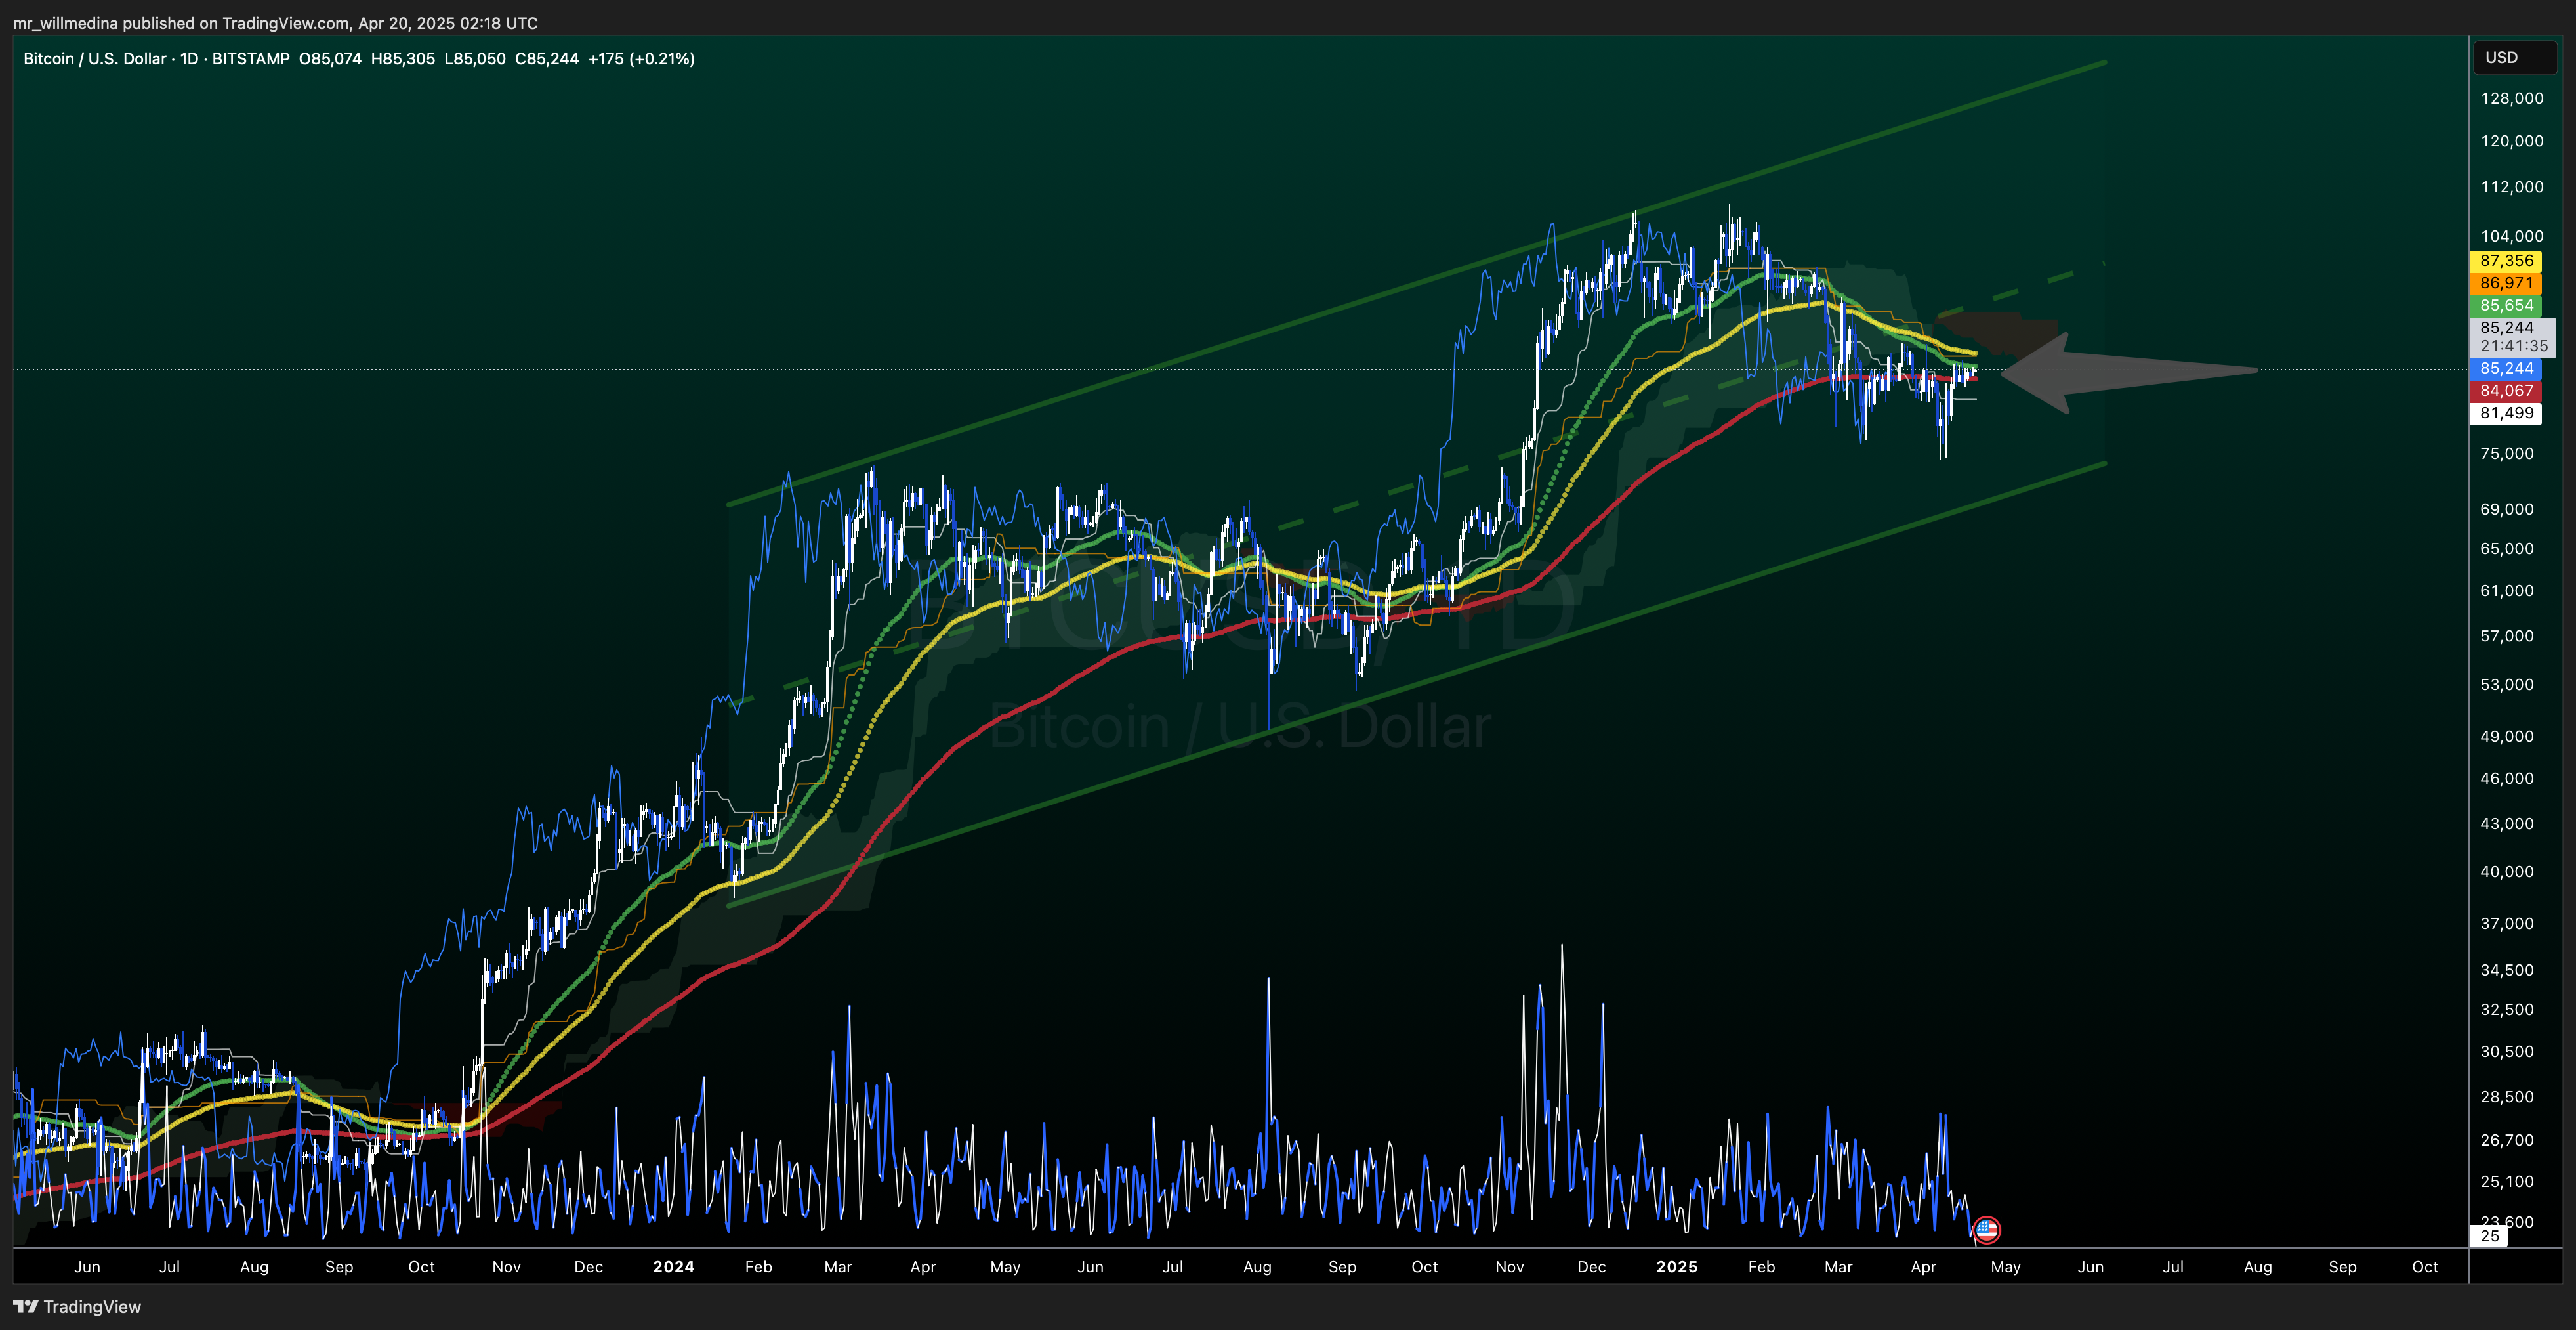Click the 104,000 price axis label
The width and height of the screenshot is (2576, 1330).
2512,236
